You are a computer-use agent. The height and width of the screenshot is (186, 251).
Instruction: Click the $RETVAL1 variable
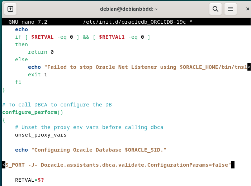pyautogui.click(x=112, y=37)
